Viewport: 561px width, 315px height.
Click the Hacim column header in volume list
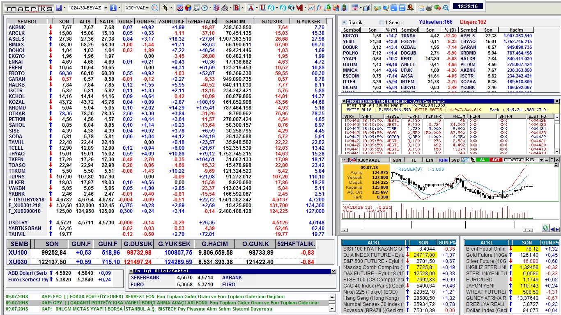coord(516,30)
